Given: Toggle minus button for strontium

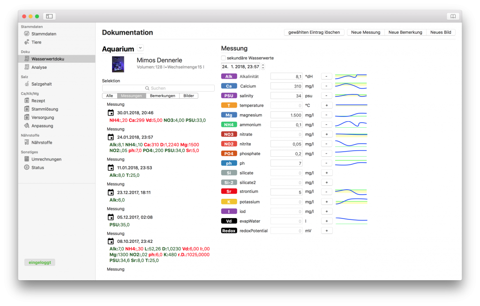Looking at the screenshot, I should [327, 192].
